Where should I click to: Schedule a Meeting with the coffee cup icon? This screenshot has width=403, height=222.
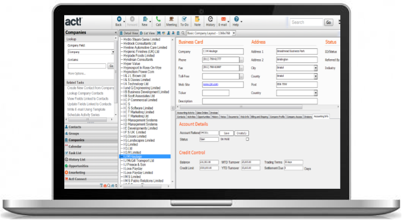pyautogui.click(x=171, y=19)
